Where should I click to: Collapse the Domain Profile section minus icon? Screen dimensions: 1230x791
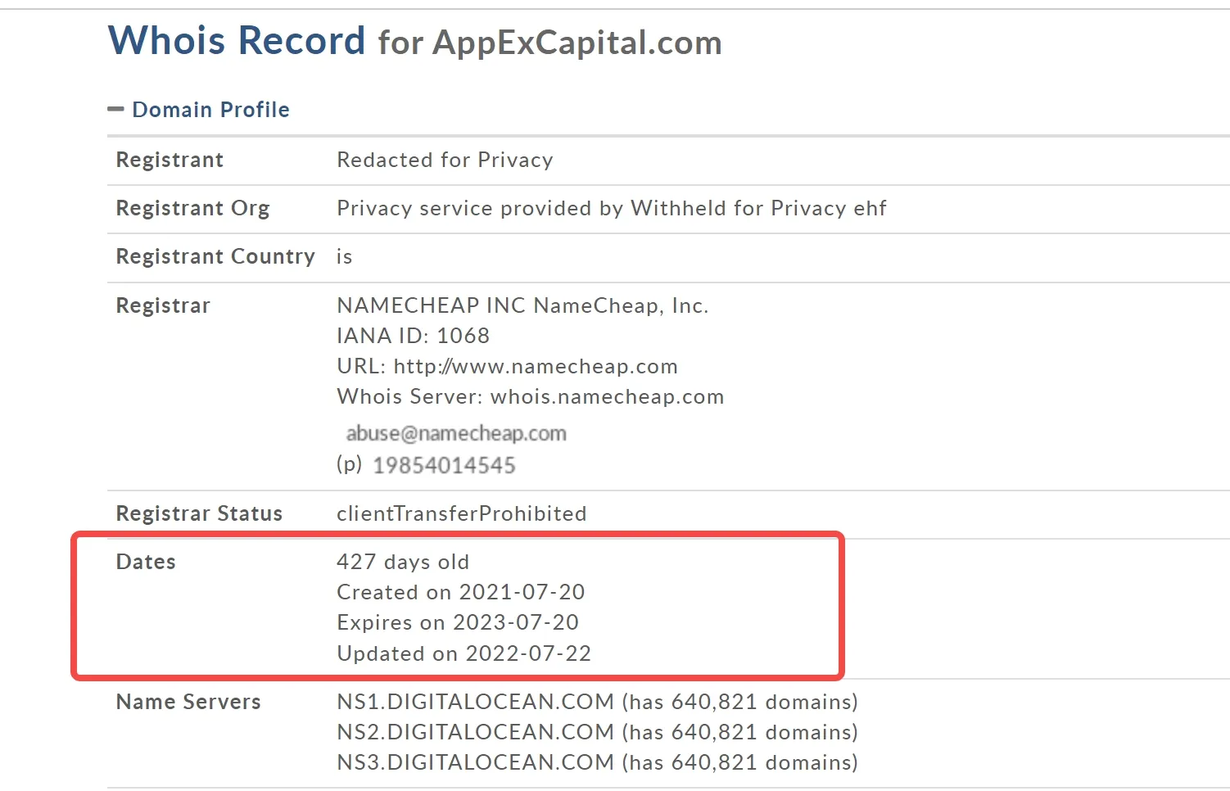click(x=115, y=109)
